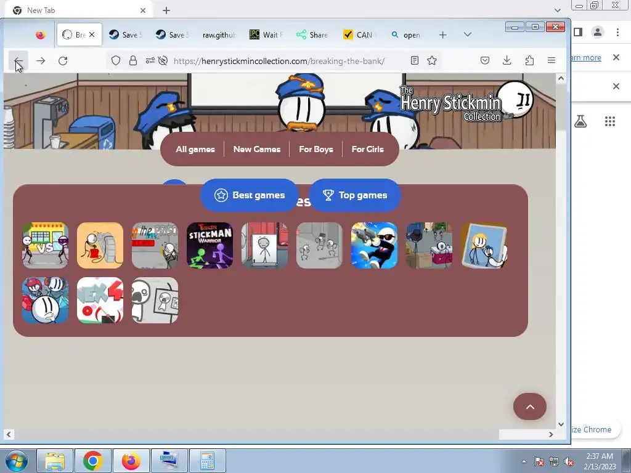Open site permissions icon in address bar
Image resolution: width=631 pixels, height=473 pixels.
point(150,61)
